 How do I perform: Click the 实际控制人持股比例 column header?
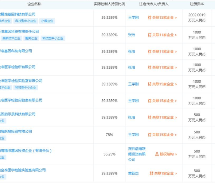click(109, 4)
